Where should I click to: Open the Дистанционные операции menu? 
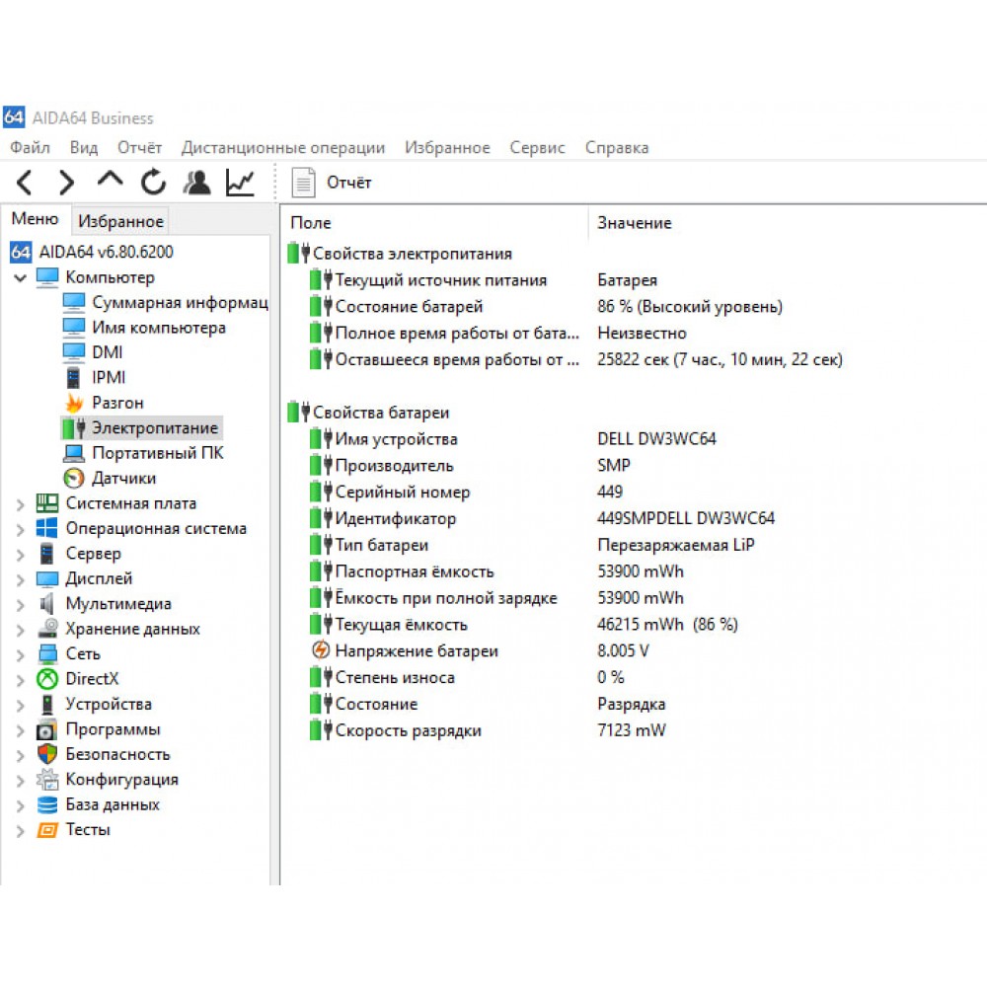pos(283,147)
